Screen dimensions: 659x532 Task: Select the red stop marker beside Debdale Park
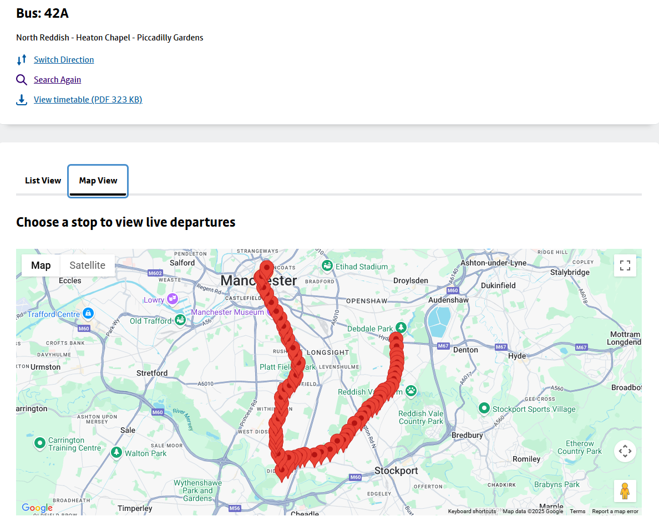(396, 339)
